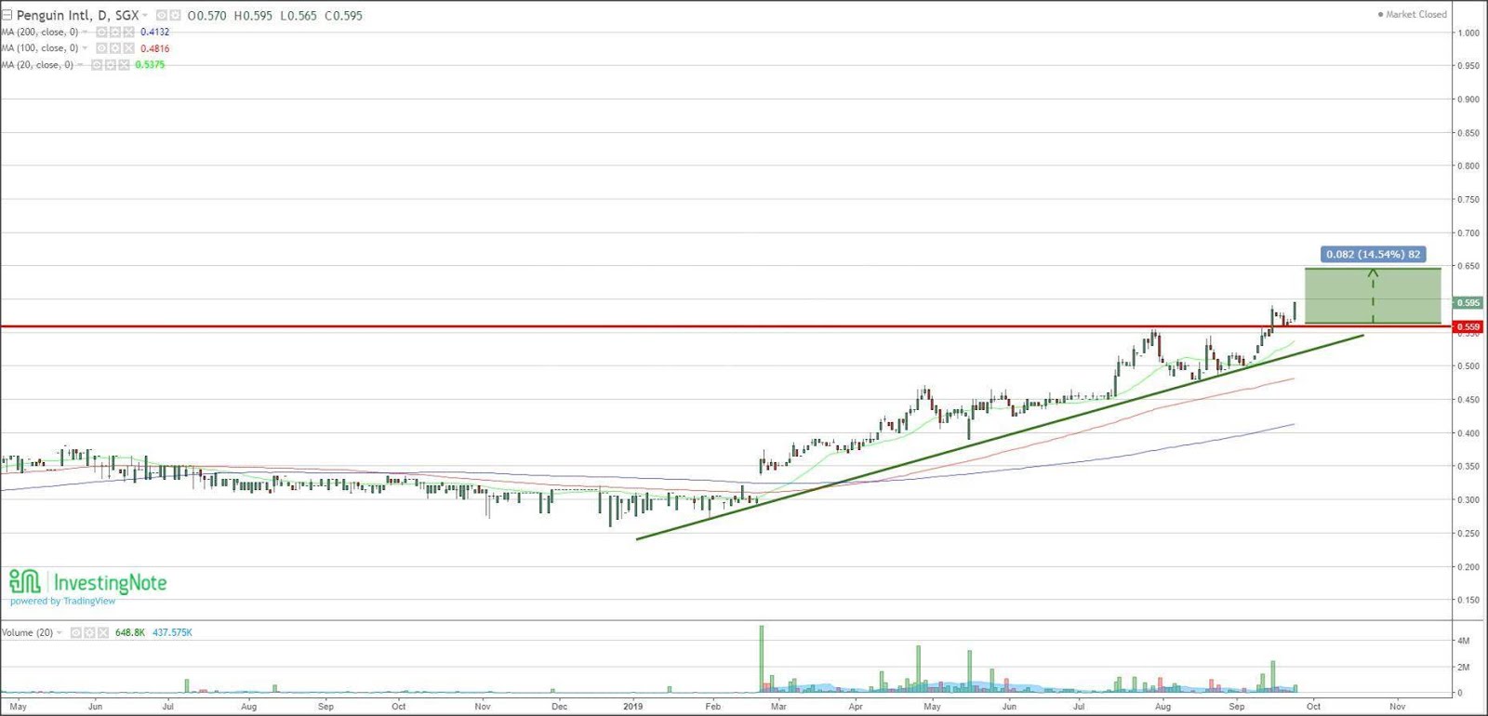1488x716 pixels.
Task: Expand the MA 200 indicator dropdown arrow
Action: click(x=85, y=32)
